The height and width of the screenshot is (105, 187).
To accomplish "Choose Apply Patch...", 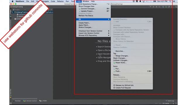I will click(93, 25).
